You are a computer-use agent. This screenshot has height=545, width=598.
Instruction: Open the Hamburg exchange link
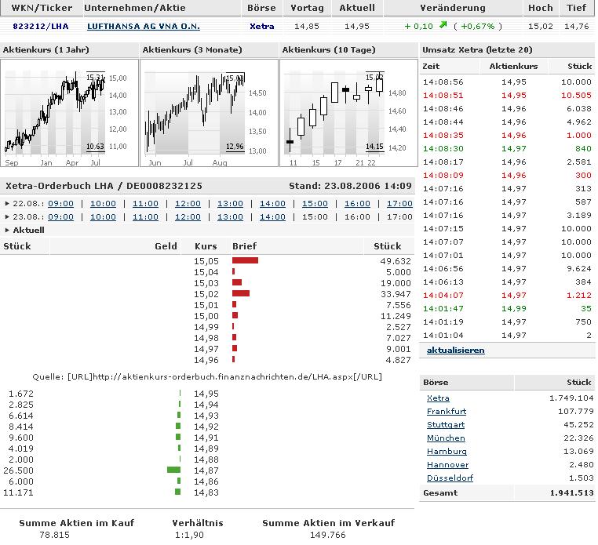click(x=445, y=452)
